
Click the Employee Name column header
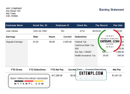(14, 25)
